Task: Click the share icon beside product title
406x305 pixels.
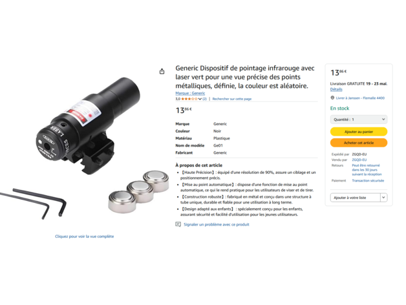Action: click(x=162, y=71)
